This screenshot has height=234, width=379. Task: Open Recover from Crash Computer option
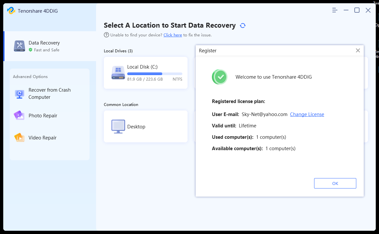(x=50, y=94)
